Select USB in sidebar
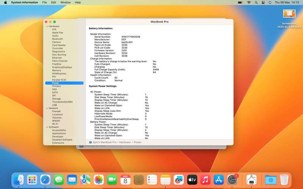 (x=55, y=105)
